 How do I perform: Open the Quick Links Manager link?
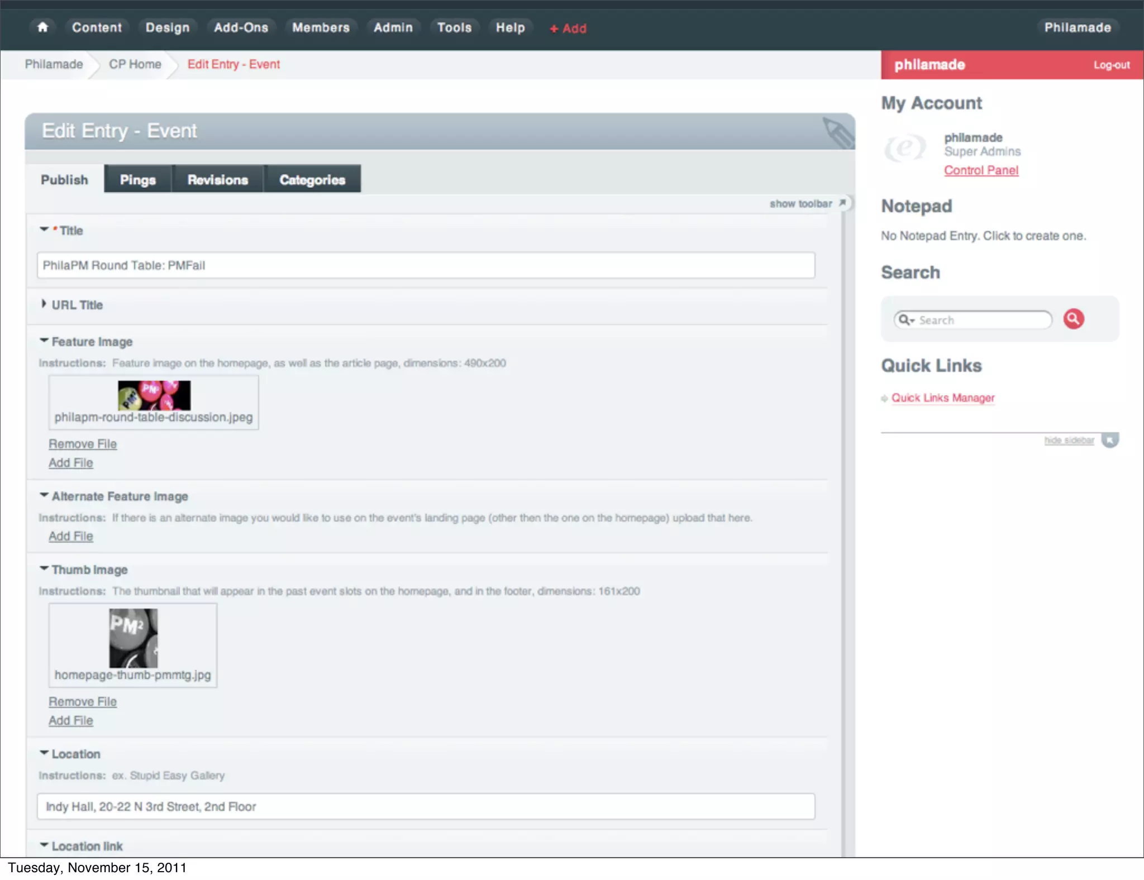[x=942, y=398]
